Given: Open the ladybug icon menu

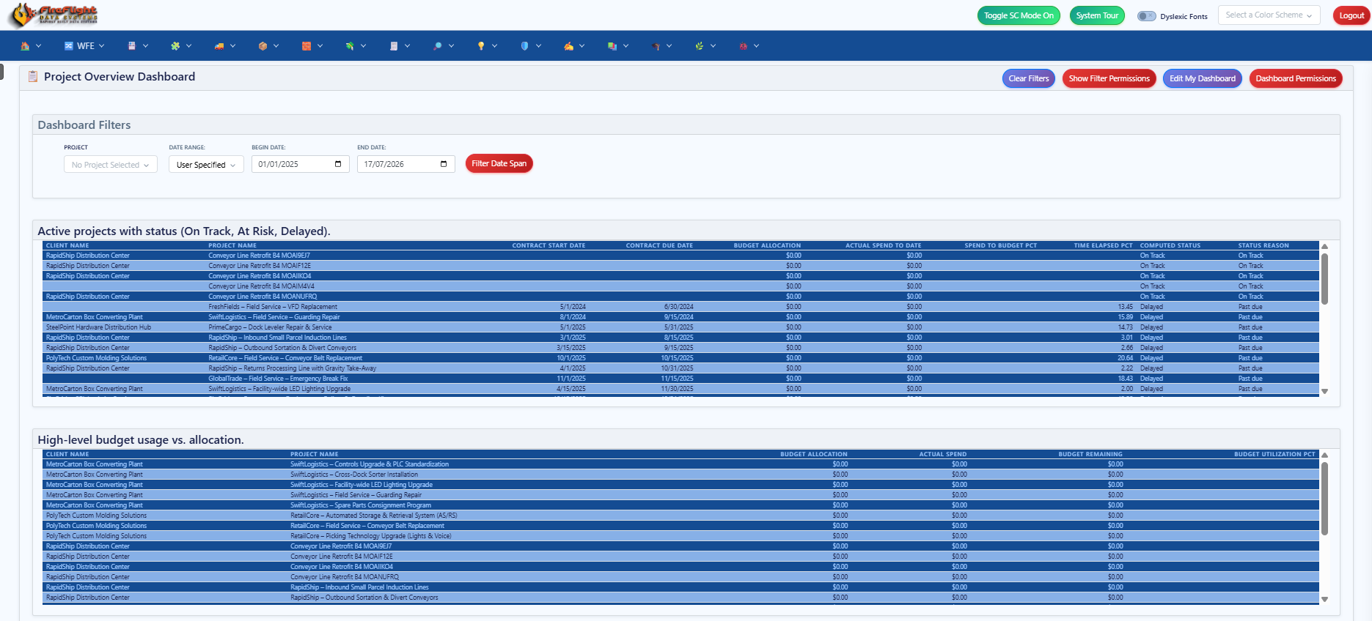Looking at the screenshot, I should (x=748, y=46).
